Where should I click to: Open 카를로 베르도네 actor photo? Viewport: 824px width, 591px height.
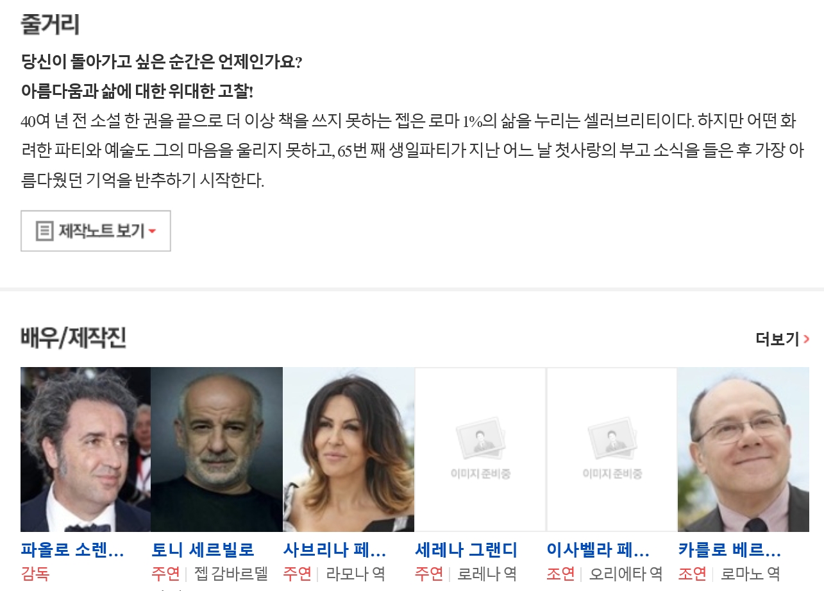(x=743, y=449)
